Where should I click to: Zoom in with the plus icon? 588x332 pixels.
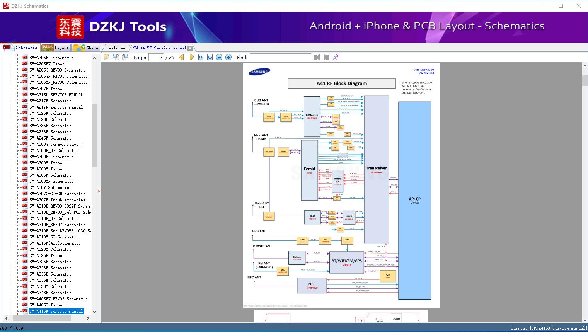click(x=228, y=57)
